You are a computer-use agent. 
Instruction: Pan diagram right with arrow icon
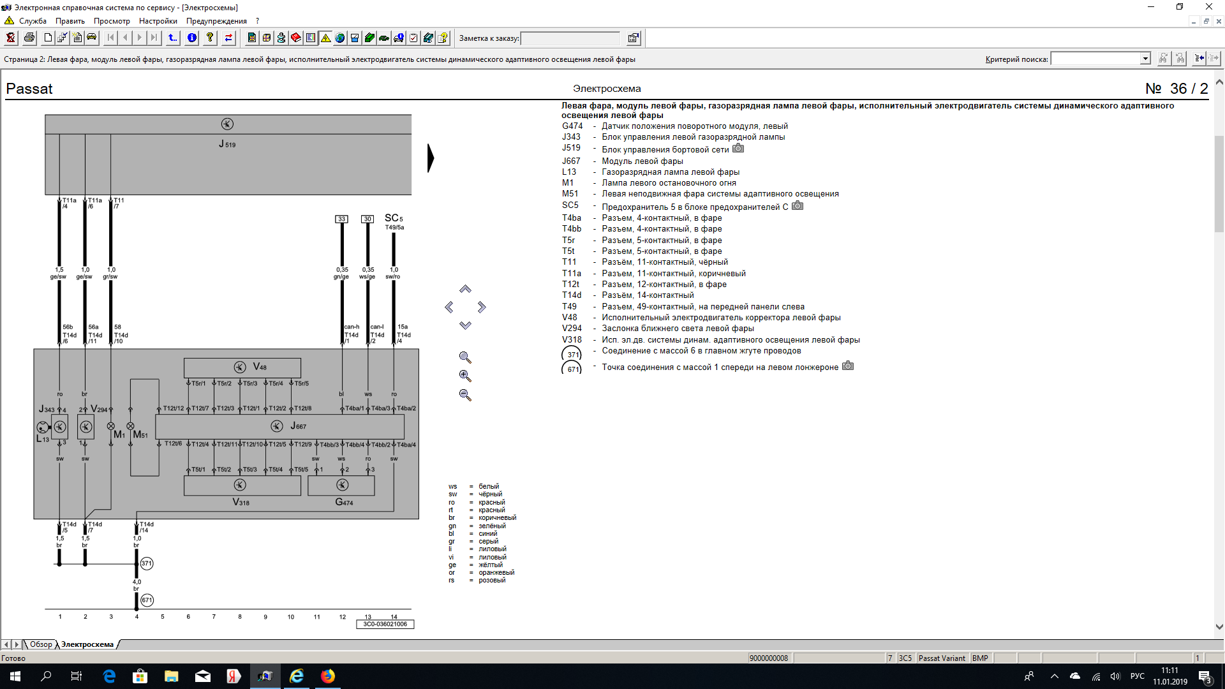click(482, 307)
